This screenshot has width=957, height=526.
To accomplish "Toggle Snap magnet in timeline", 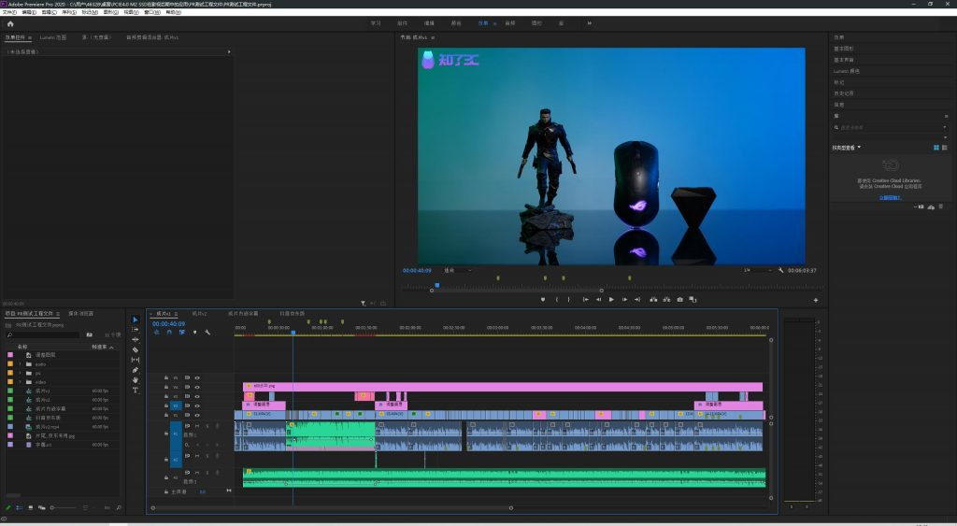I will click(x=169, y=333).
